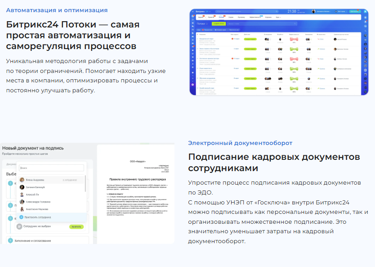Screen dimensions: 375x267
Task: Select Елена Андреева from employee list
Action: click(x=51, y=180)
